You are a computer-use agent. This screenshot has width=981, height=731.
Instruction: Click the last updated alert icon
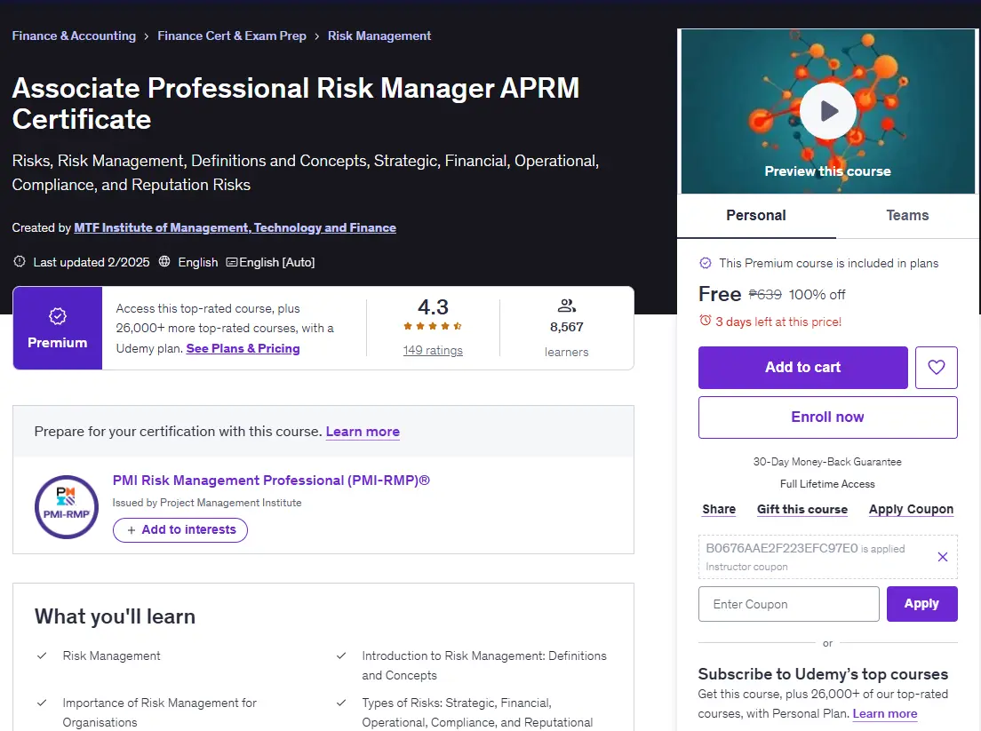point(20,261)
